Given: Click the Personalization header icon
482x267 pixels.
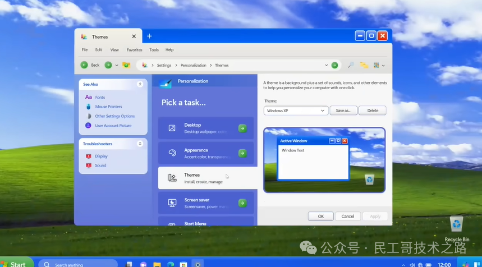Looking at the screenshot, I should (166, 83).
